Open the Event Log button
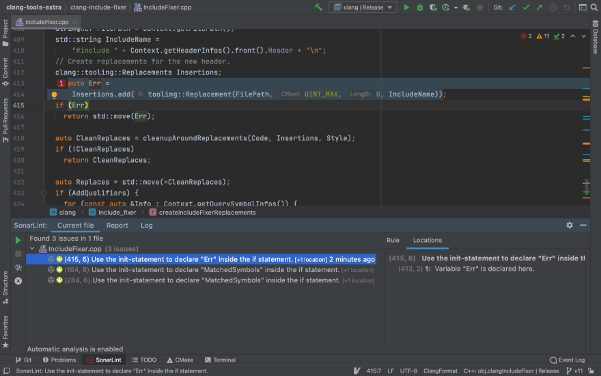Image resolution: width=601 pixels, height=376 pixels. click(x=568, y=360)
